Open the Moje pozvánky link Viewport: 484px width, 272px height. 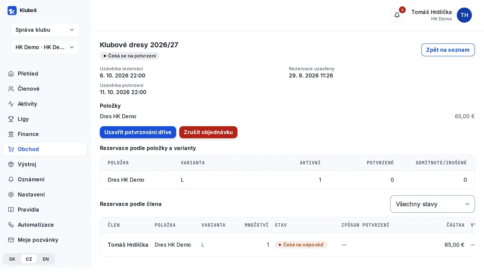(x=45, y=240)
